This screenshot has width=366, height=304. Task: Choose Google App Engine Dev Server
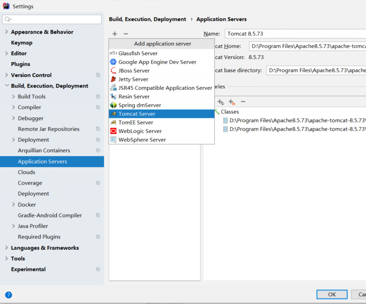pyautogui.click(x=162, y=62)
